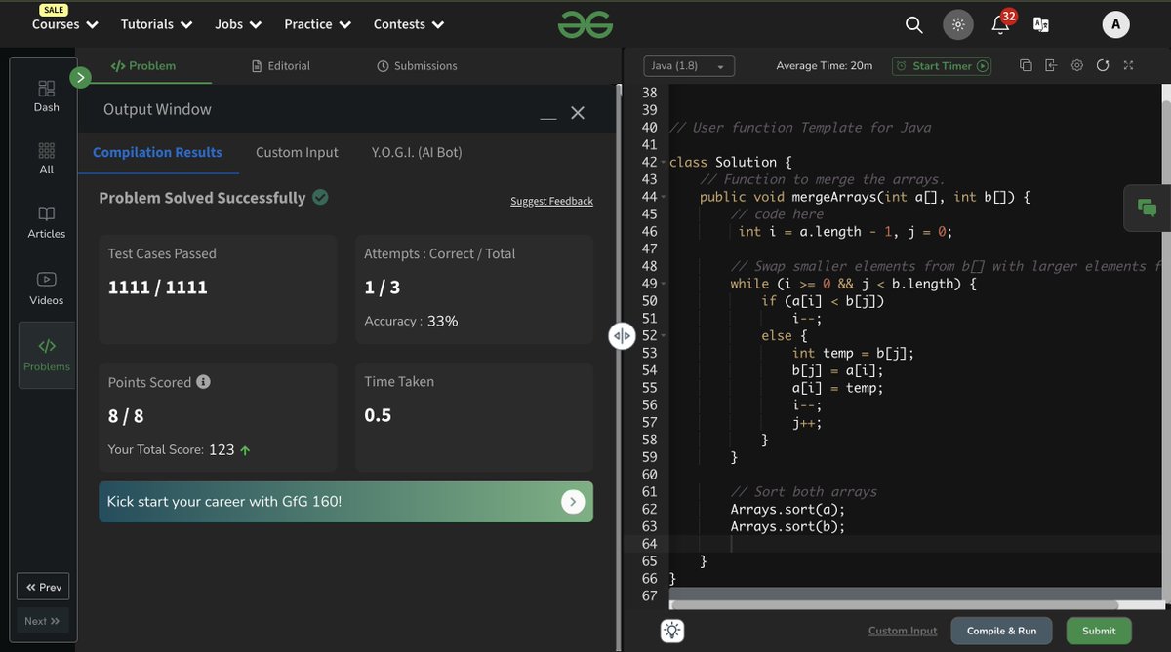Click the Average Time: 20m text

825,66
